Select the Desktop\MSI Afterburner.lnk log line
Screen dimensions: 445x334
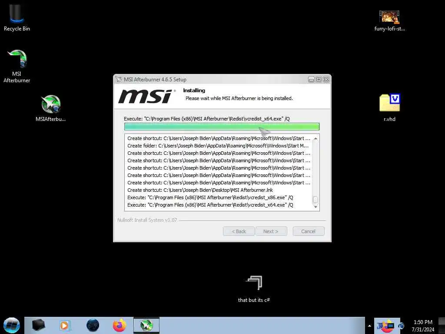click(200, 190)
